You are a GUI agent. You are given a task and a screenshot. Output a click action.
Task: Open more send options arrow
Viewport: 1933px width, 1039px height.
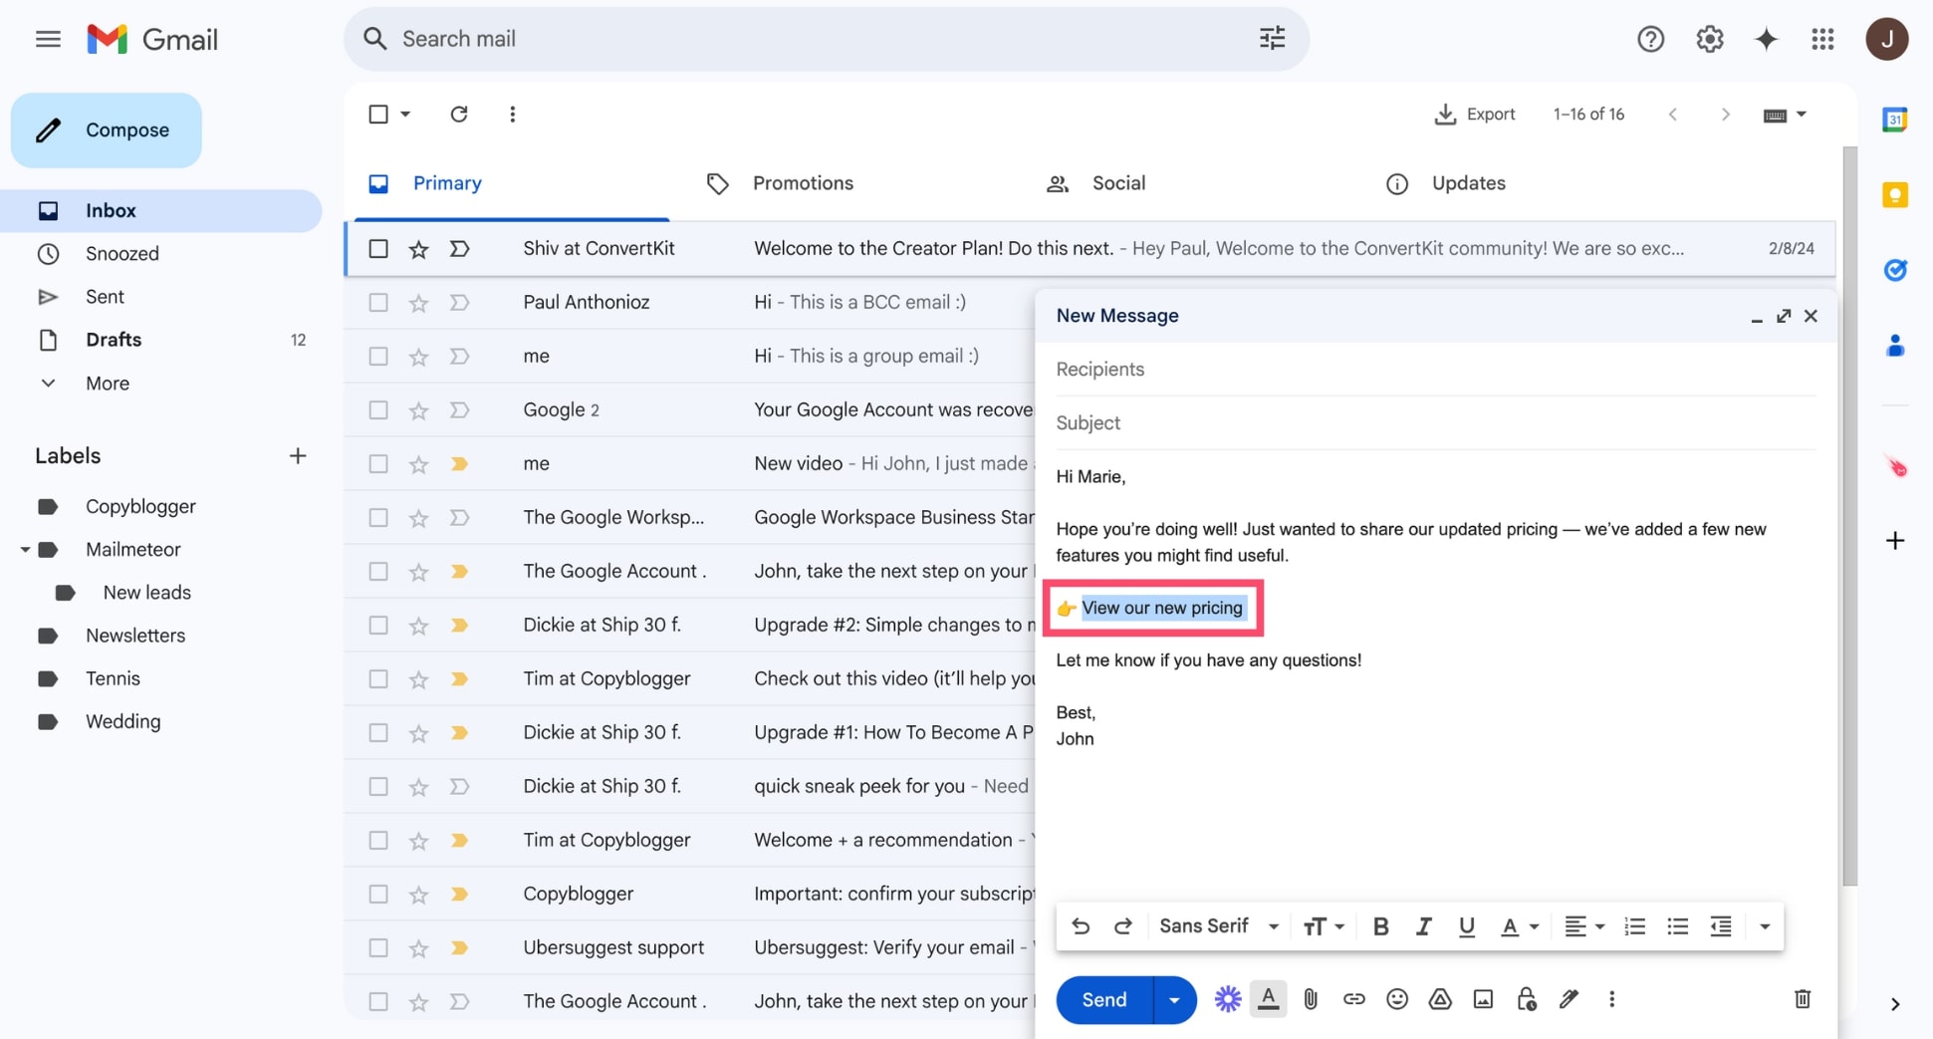tap(1174, 1000)
